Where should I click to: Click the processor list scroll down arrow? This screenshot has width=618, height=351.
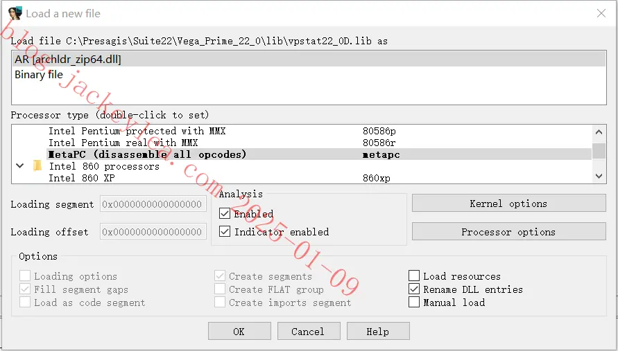(x=599, y=177)
